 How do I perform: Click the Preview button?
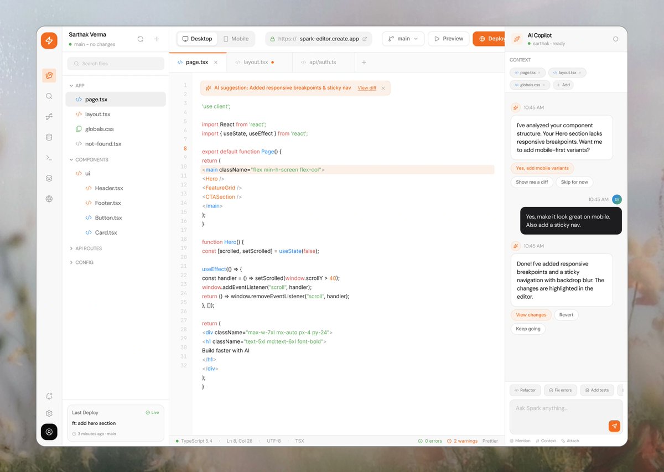pos(449,39)
